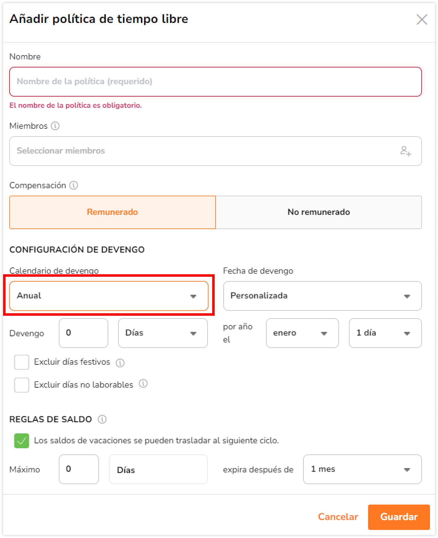The width and height of the screenshot is (438, 538).
Task: Uncheck vacation balances carry-over checkbox
Action: point(22,441)
